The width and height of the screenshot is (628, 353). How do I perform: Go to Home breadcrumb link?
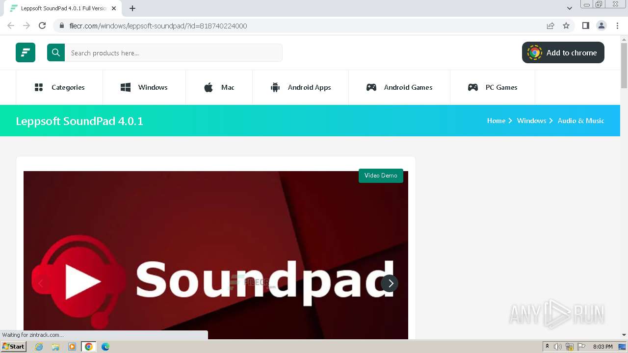click(x=496, y=121)
